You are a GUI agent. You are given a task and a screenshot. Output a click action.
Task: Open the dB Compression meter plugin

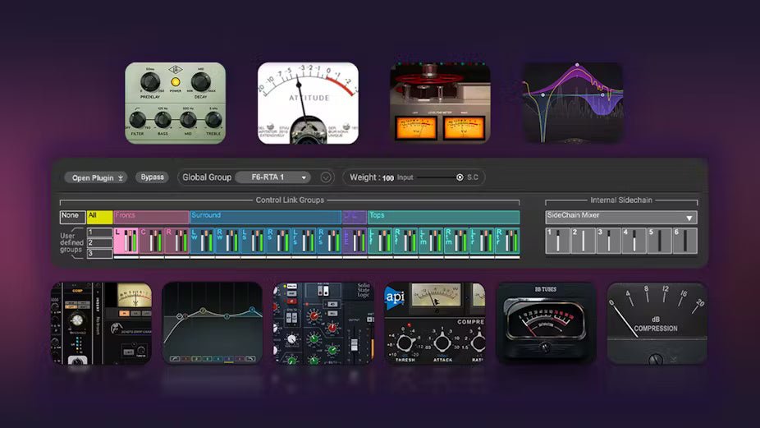tap(657, 323)
